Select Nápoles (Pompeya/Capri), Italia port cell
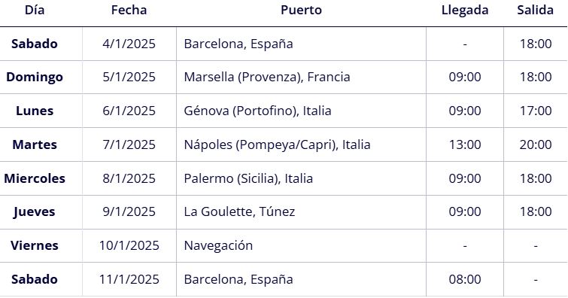Viewport: 568px width, 298px height. 277,144
